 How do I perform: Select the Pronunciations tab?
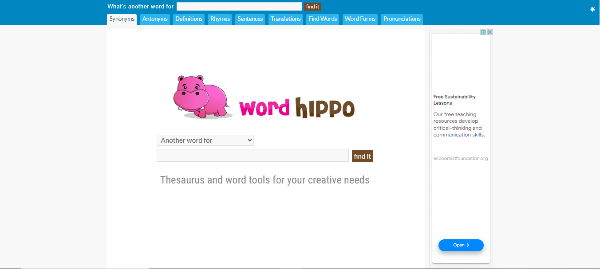click(x=402, y=19)
